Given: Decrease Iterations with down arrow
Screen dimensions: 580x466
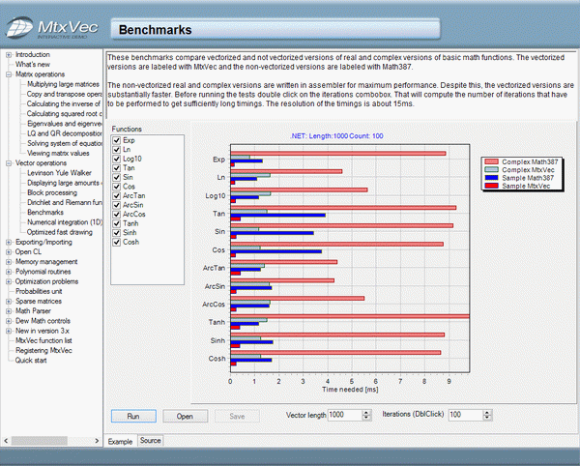Looking at the screenshot, I should pyautogui.click(x=487, y=418).
